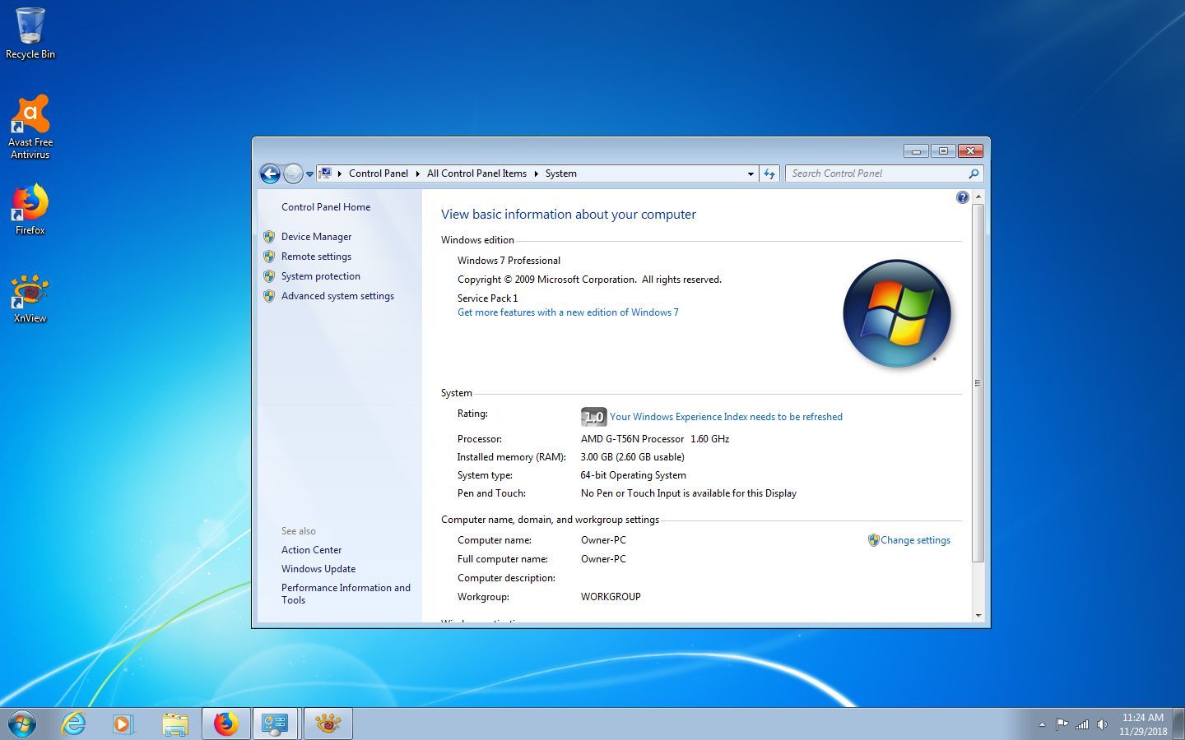Image resolution: width=1185 pixels, height=740 pixels.
Task: Click the shield icon beside Device Manager
Action: [269, 237]
